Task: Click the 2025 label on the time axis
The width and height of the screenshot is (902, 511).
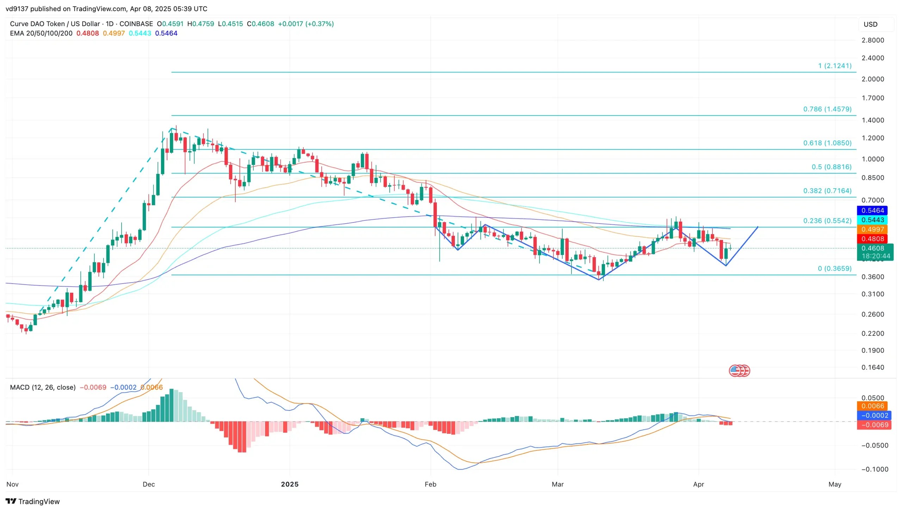Action: click(x=290, y=484)
